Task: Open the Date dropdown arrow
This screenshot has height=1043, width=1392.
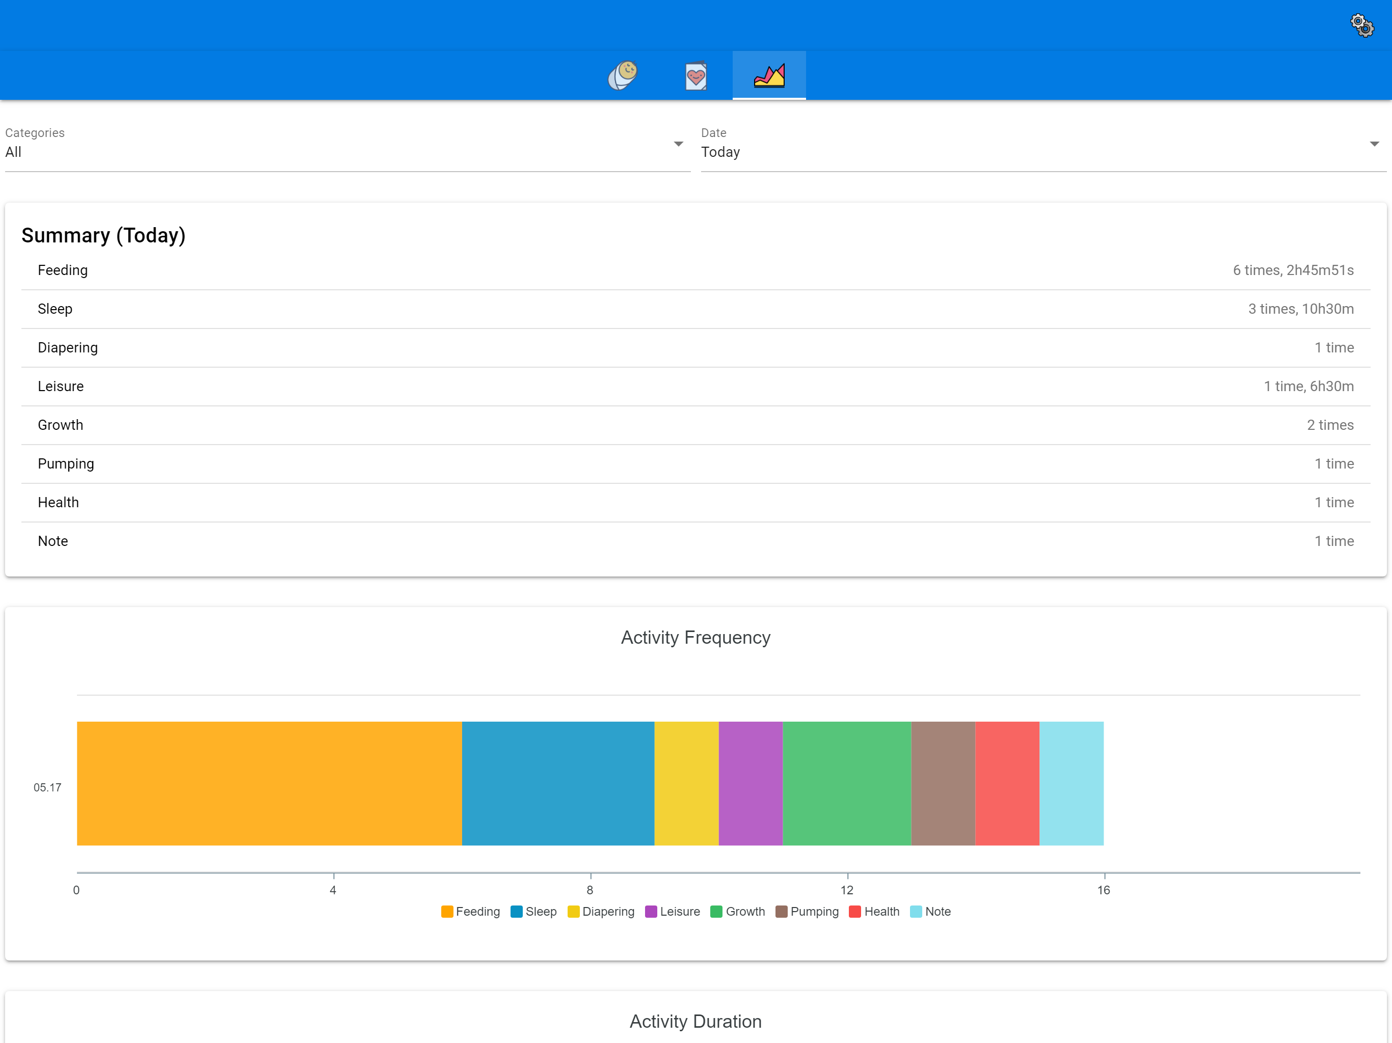Action: [x=1374, y=144]
